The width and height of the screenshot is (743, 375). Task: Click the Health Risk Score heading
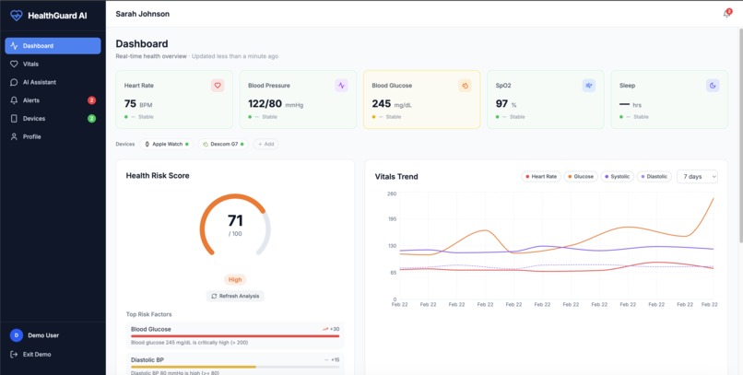(158, 176)
